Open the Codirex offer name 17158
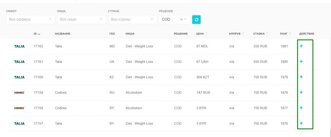 (x=61, y=108)
